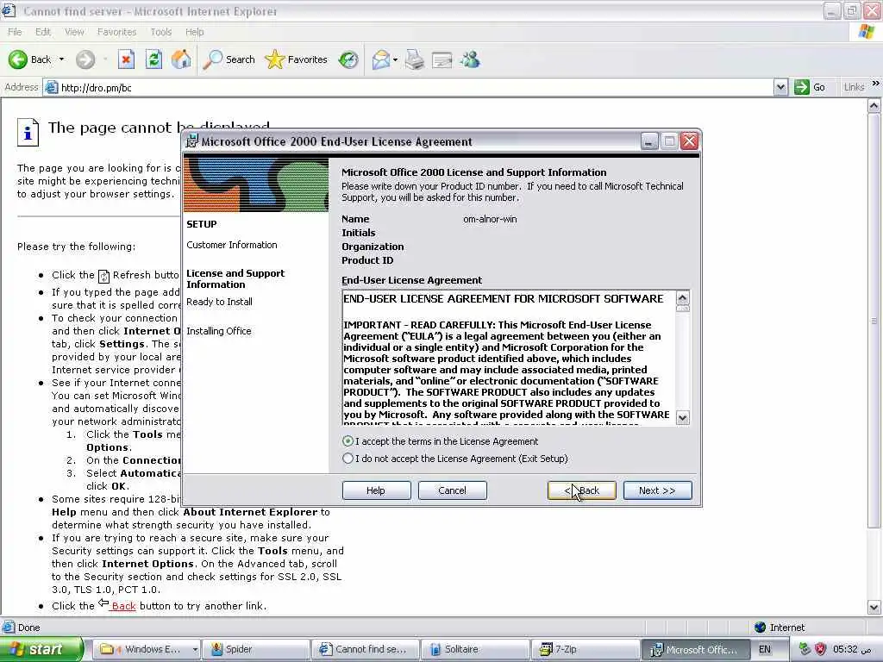Click the Windows flag logo in IE corner
The height and width of the screenshot is (662, 883).
pos(867,32)
